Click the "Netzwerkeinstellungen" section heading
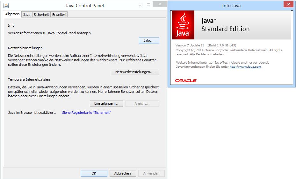The height and width of the screenshot is (179, 296). point(25,48)
